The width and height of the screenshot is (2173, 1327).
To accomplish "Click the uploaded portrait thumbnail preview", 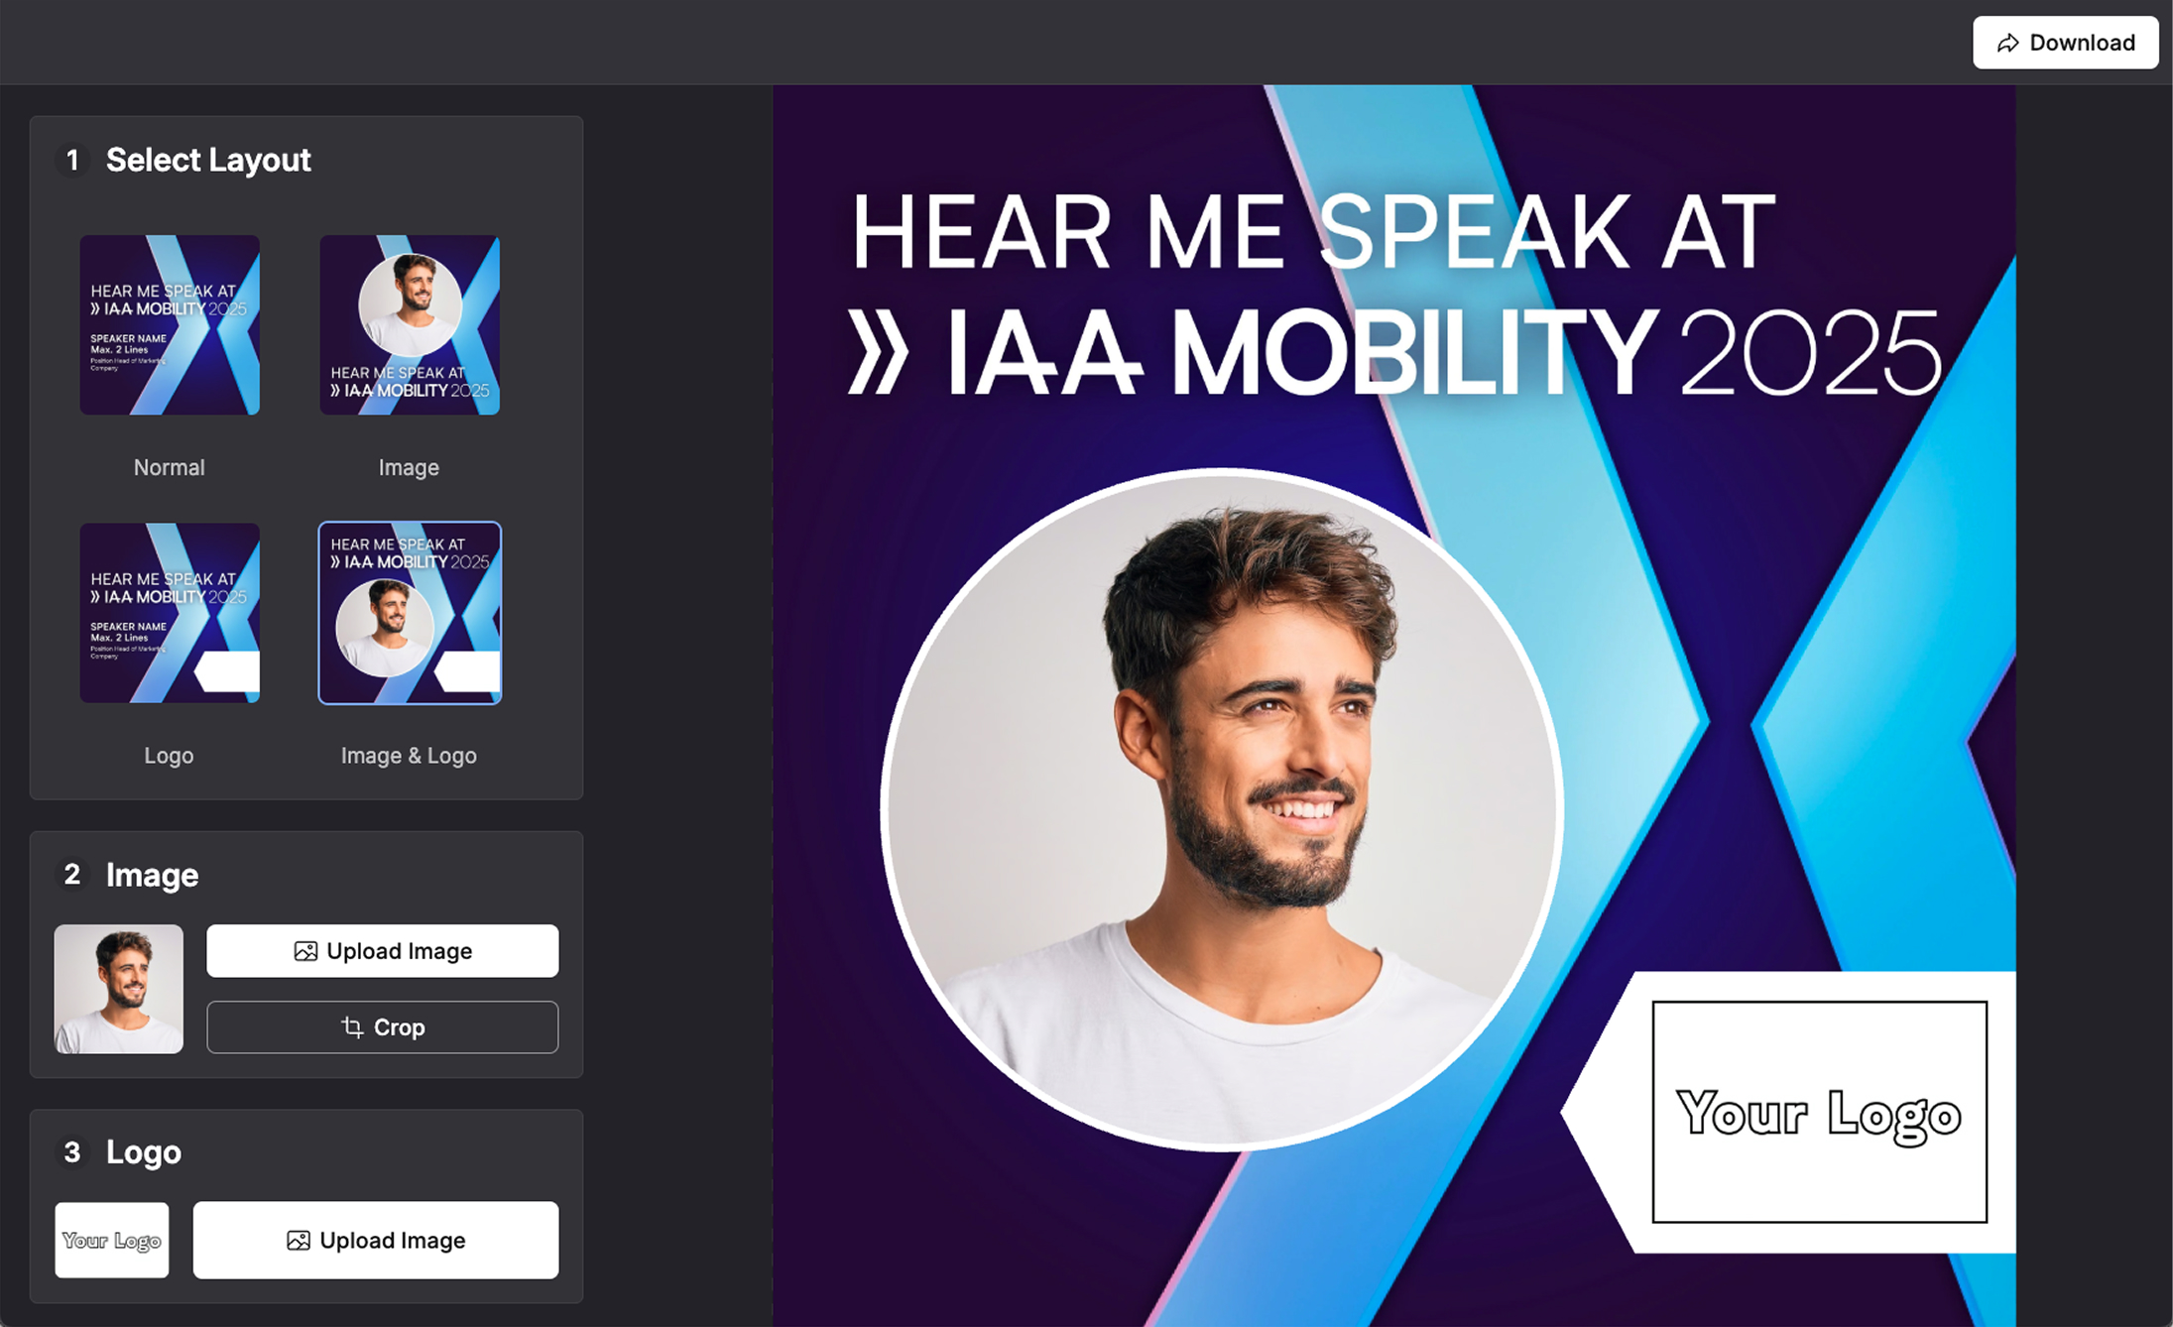I will [119, 989].
